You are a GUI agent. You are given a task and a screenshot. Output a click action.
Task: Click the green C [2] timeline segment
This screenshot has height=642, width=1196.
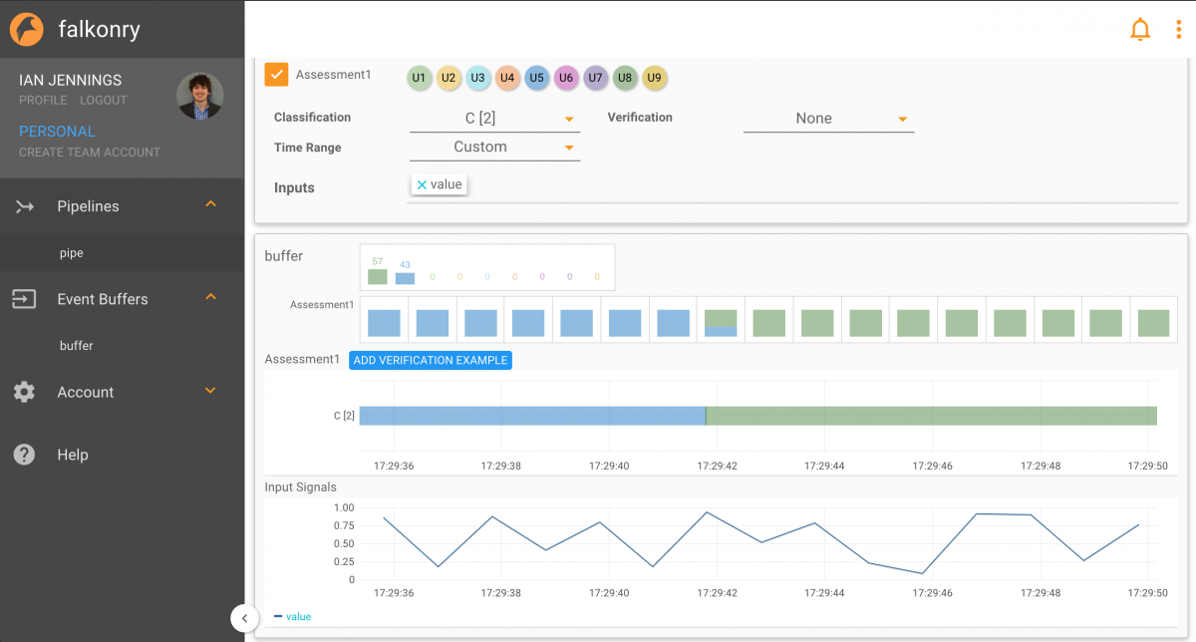(x=932, y=416)
